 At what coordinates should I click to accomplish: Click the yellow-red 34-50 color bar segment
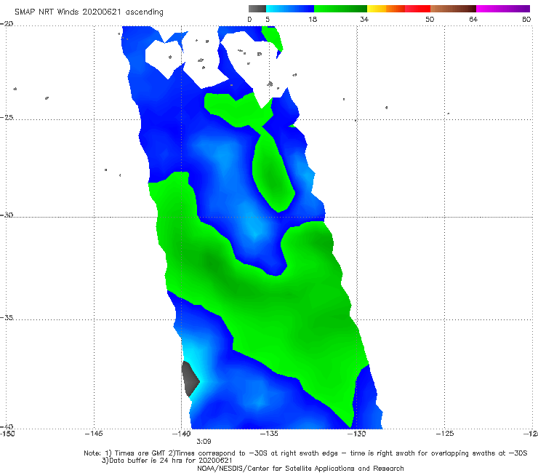398,9
